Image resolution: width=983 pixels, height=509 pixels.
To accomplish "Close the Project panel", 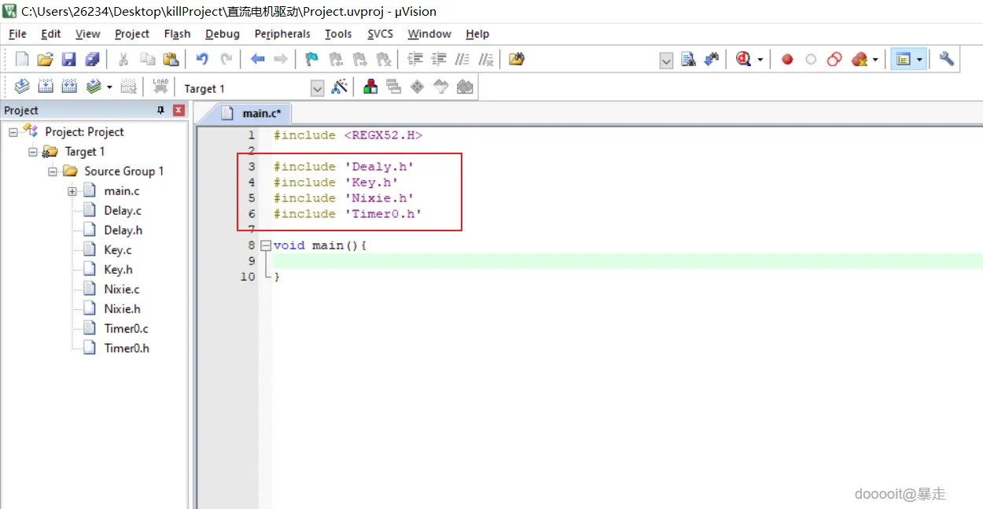I will [179, 110].
